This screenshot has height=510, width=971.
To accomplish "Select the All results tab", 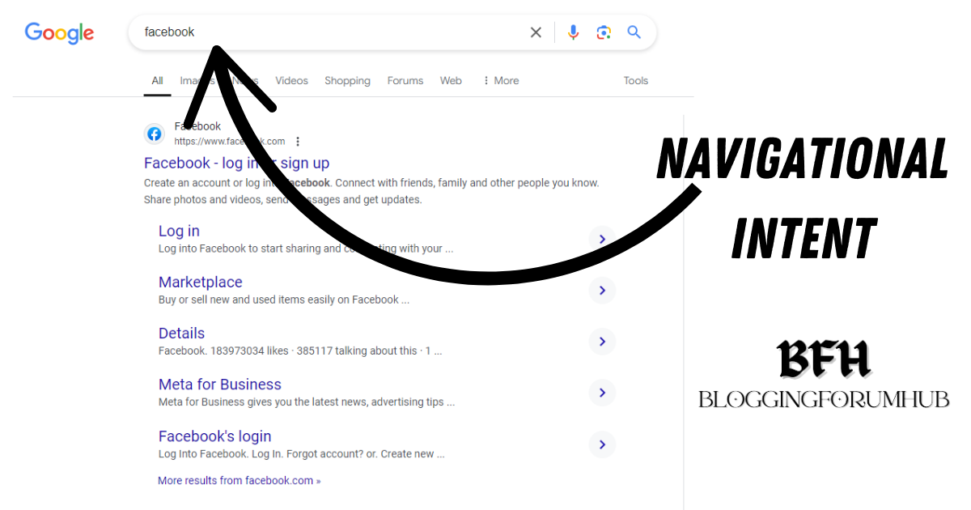I will pyautogui.click(x=157, y=81).
